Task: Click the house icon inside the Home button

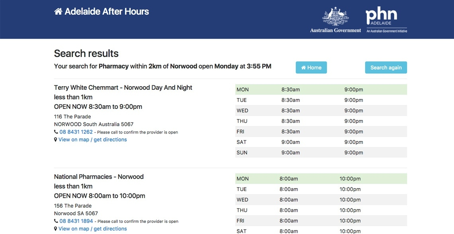Action: coord(303,67)
